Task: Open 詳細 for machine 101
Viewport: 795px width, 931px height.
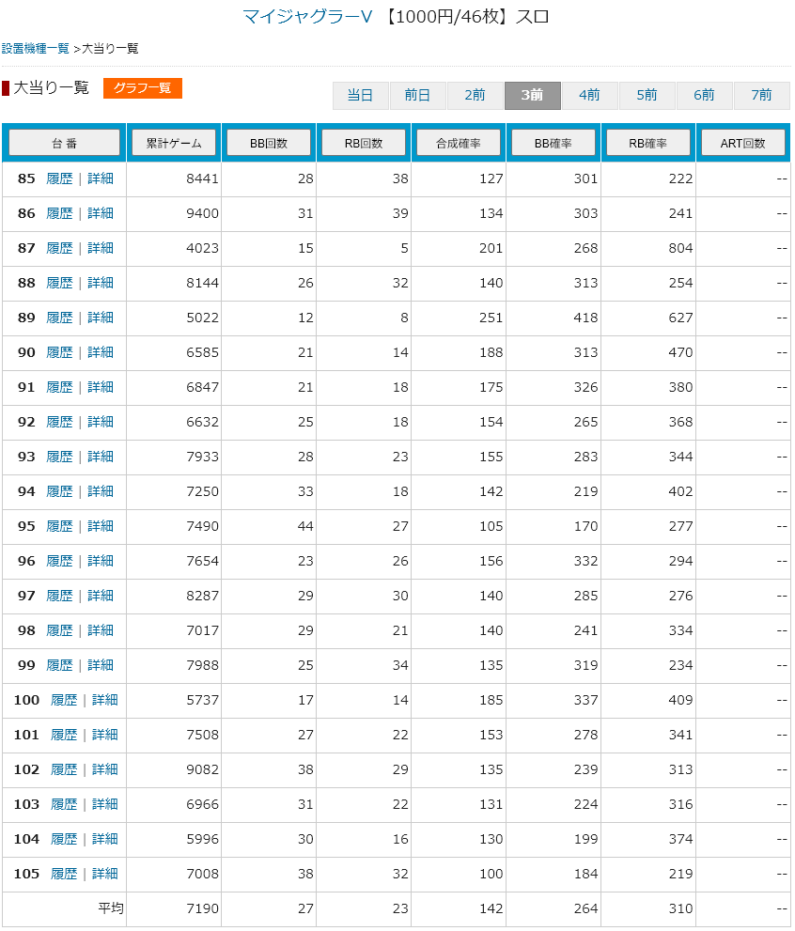Action: pyautogui.click(x=105, y=735)
